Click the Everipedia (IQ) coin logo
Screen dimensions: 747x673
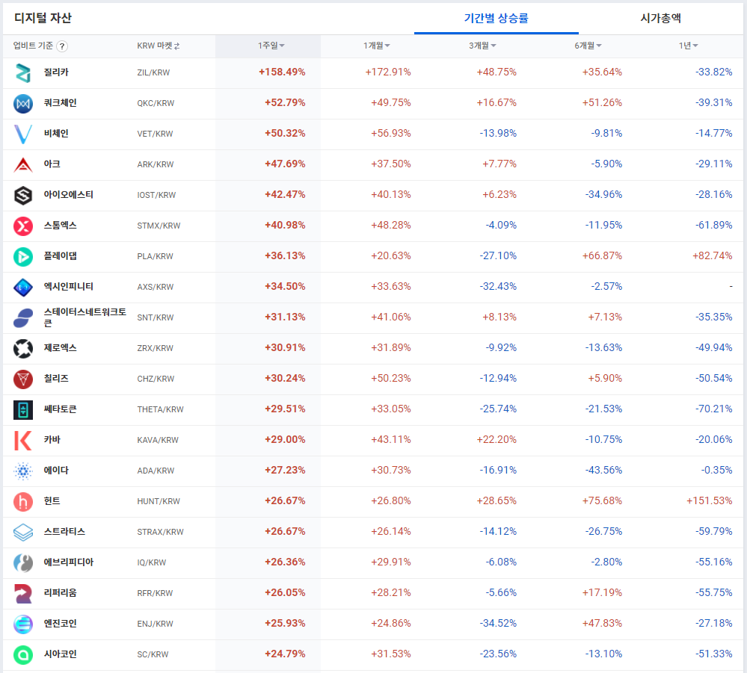click(x=23, y=562)
